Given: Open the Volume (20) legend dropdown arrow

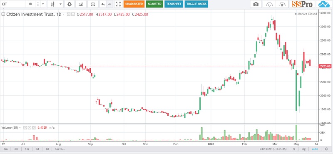Looking at the screenshot, I should point(20,127).
